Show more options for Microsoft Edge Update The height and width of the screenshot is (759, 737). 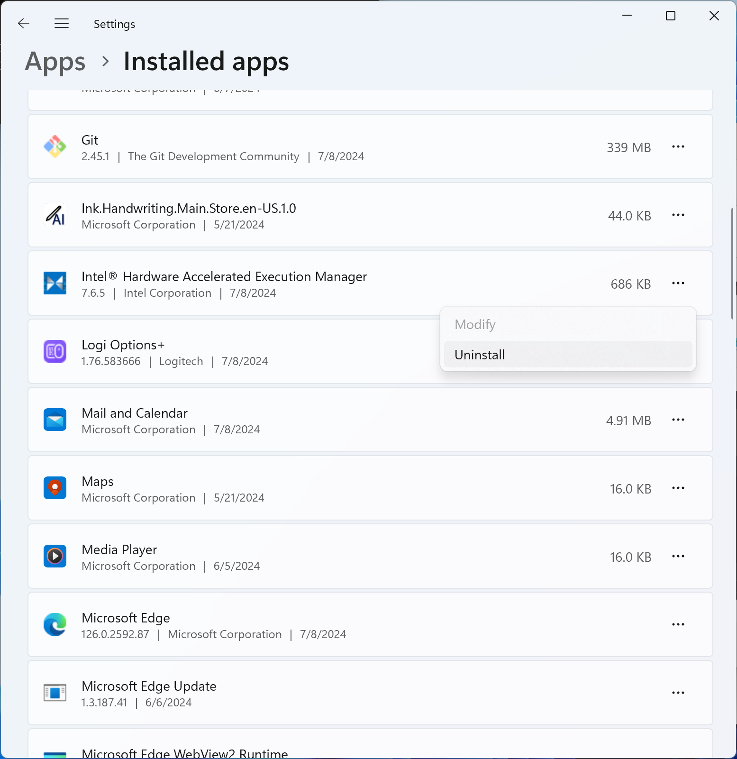click(x=678, y=693)
